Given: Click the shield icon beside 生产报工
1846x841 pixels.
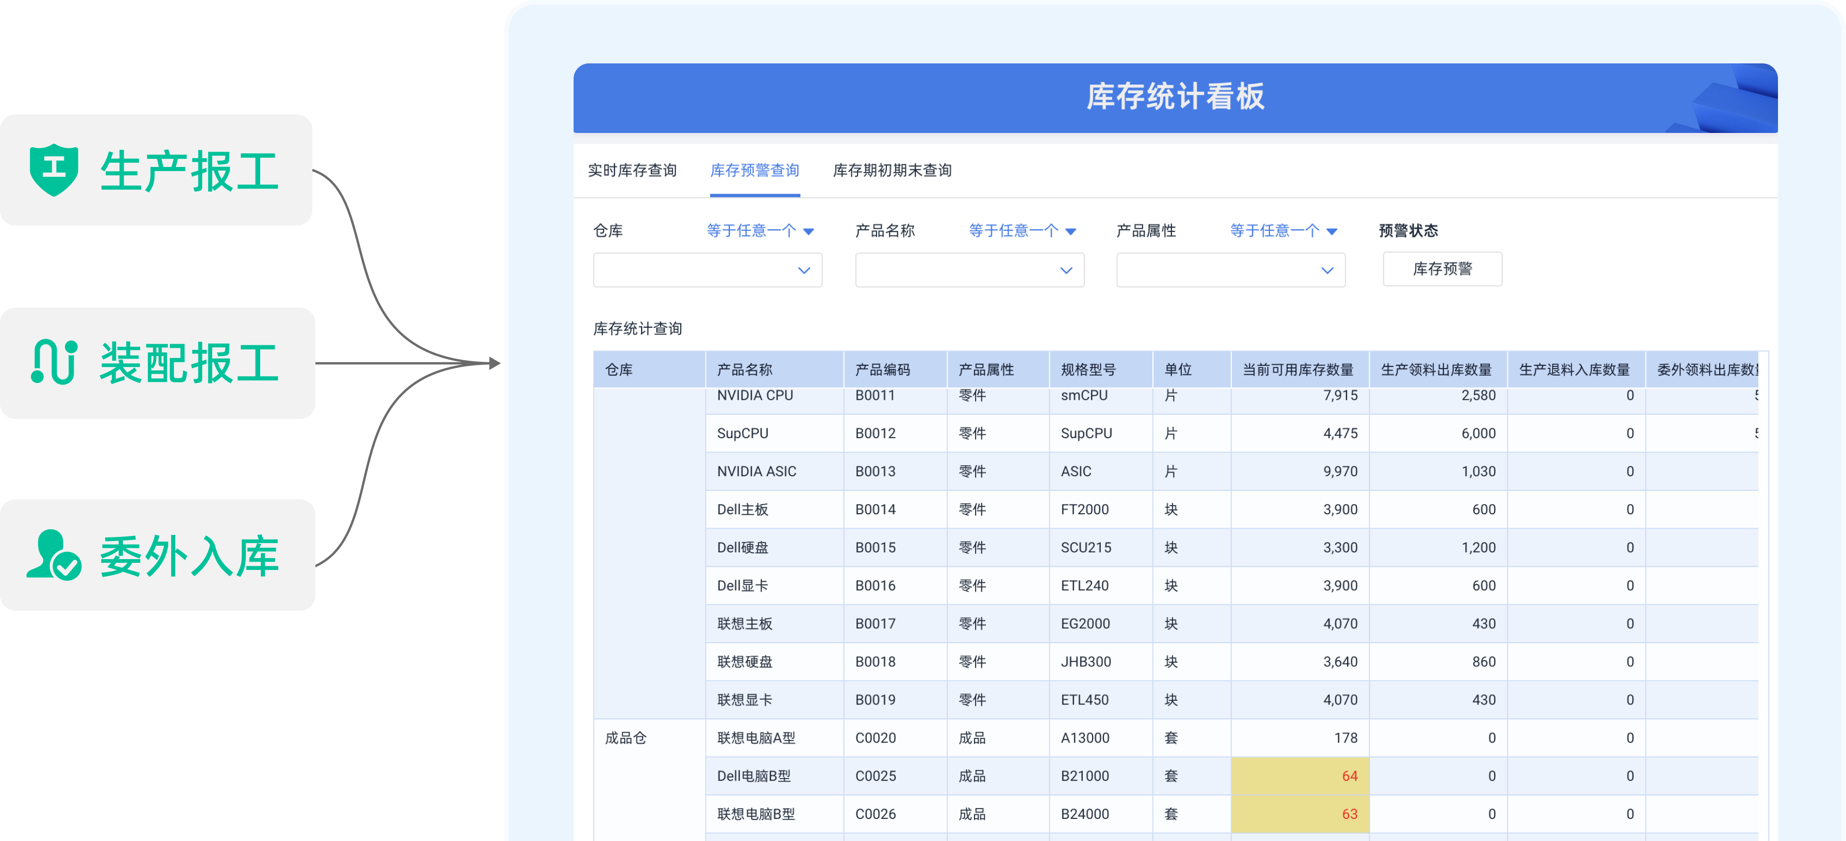Looking at the screenshot, I should tap(54, 170).
